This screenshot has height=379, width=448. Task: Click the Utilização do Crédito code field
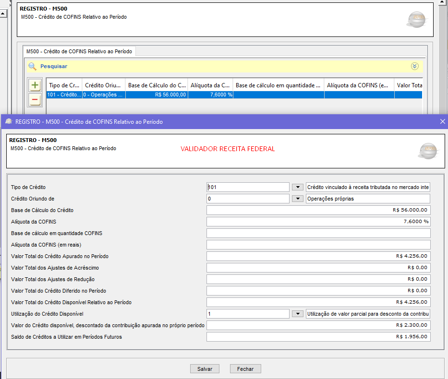(x=248, y=314)
